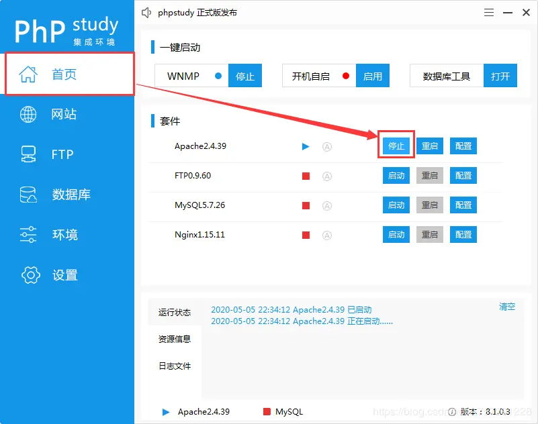Configure MySQL5.7.26 via 配置

tap(463, 205)
